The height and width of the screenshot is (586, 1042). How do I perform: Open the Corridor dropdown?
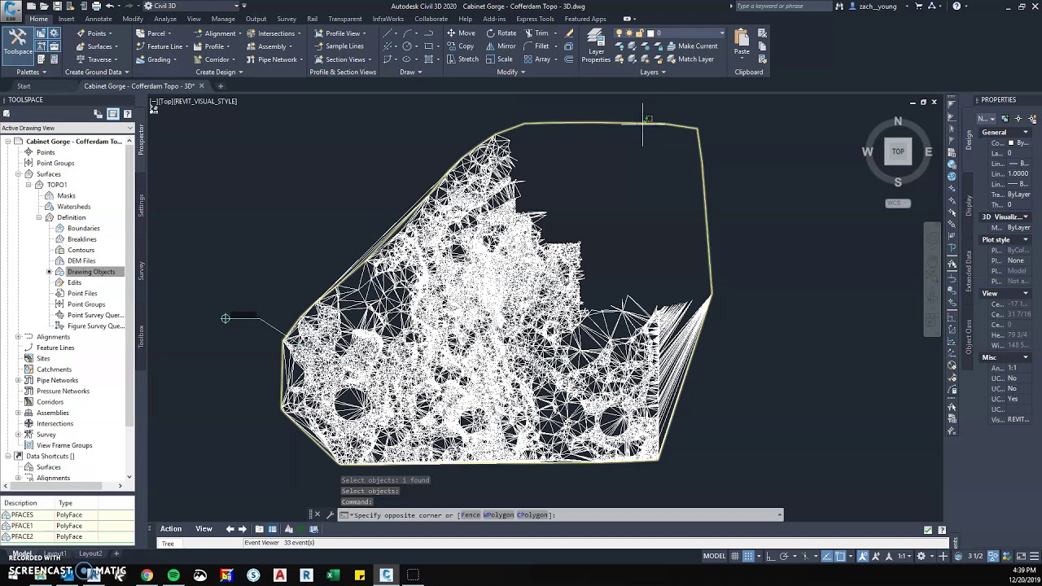(215, 59)
